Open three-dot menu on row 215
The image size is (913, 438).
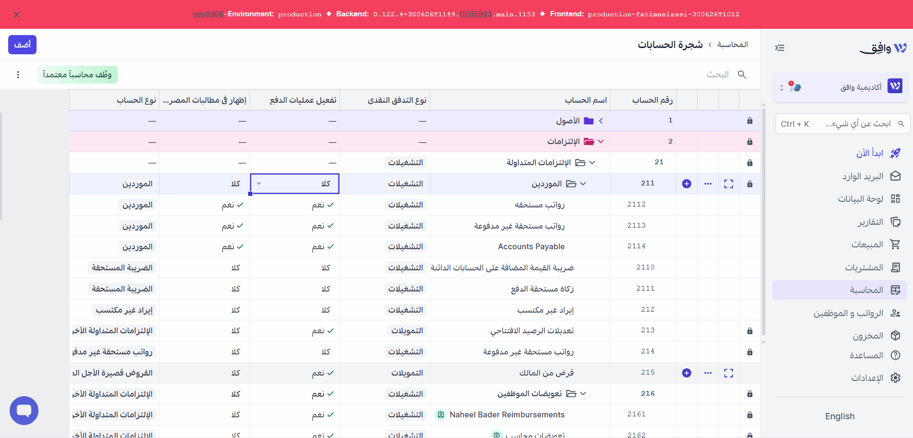708,373
